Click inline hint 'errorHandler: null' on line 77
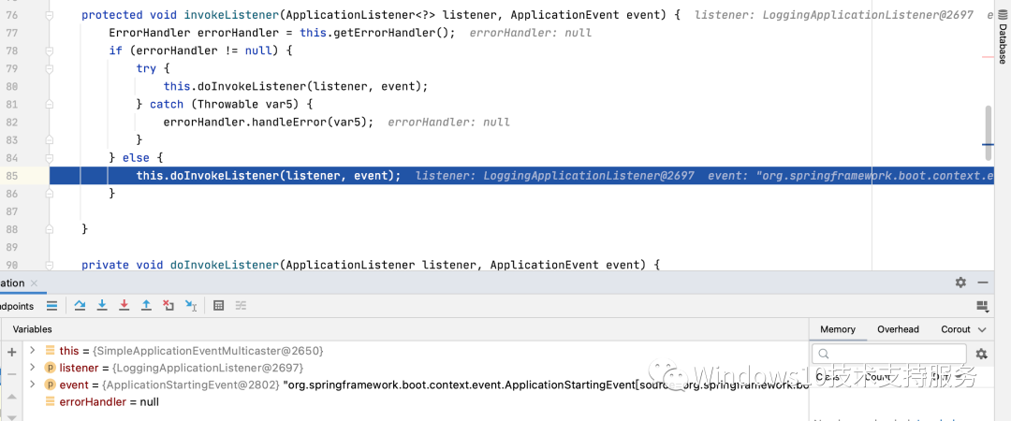1011x421 pixels. [x=531, y=32]
